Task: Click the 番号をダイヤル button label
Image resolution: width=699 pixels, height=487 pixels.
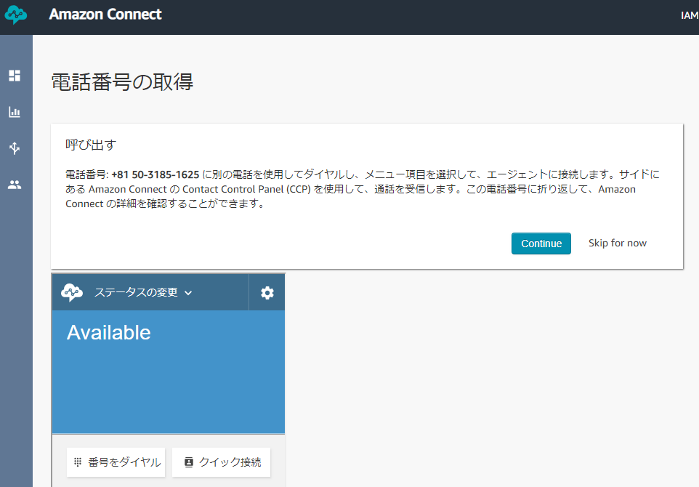Action: (124, 462)
